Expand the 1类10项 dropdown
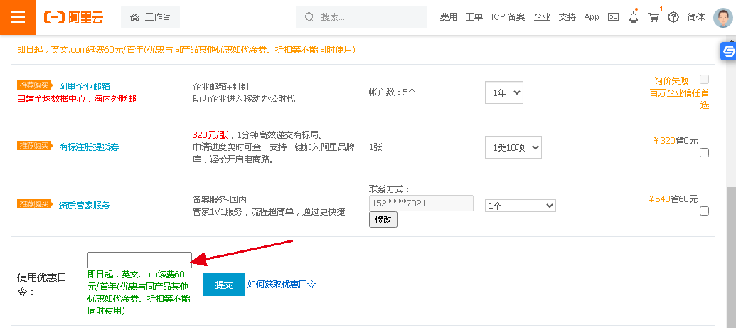Viewport: 736px width, 328px height. tap(513, 147)
